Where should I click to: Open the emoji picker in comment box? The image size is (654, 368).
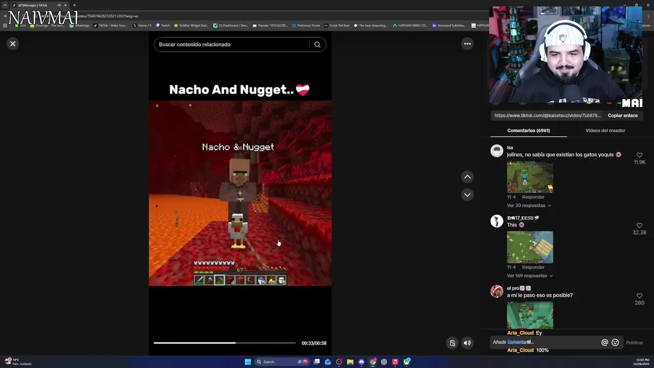pyautogui.click(x=615, y=342)
